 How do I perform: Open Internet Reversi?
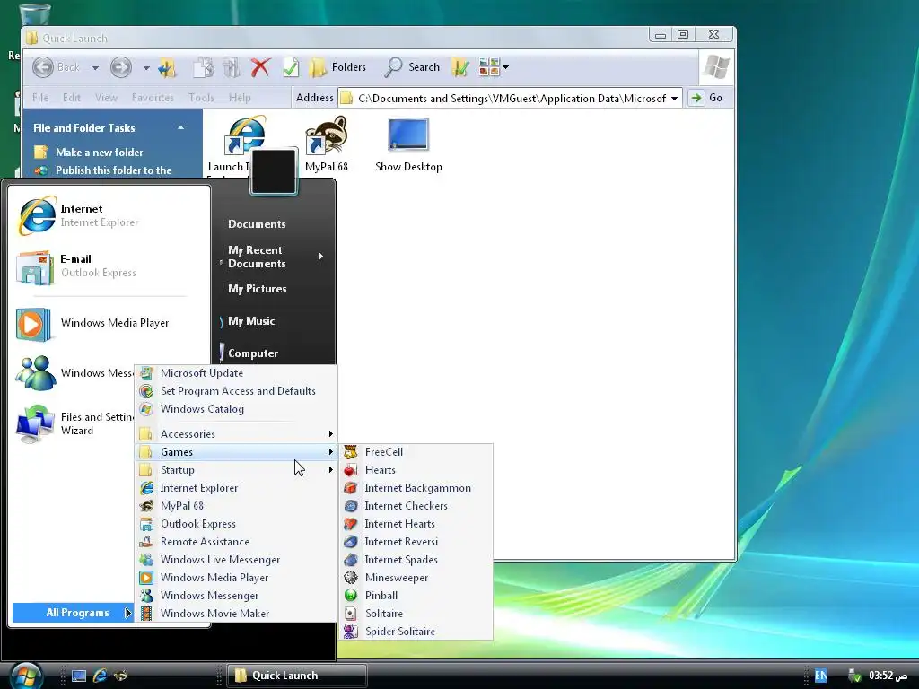point(416,542)
